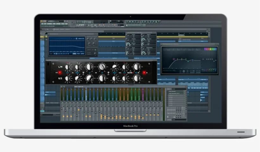Viewport: 260px width, 152px height.
Task: Open the mixer output selector below the effect slots
Action: [x=179, y=119]
